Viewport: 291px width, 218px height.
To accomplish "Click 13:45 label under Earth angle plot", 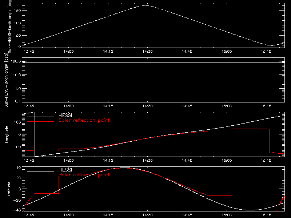I will coord(29,52).
